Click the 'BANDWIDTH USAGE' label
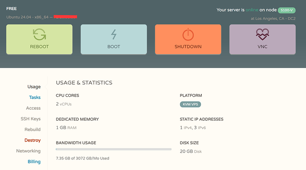The width and height of the screenshot is (306, 170). point(76,143)
